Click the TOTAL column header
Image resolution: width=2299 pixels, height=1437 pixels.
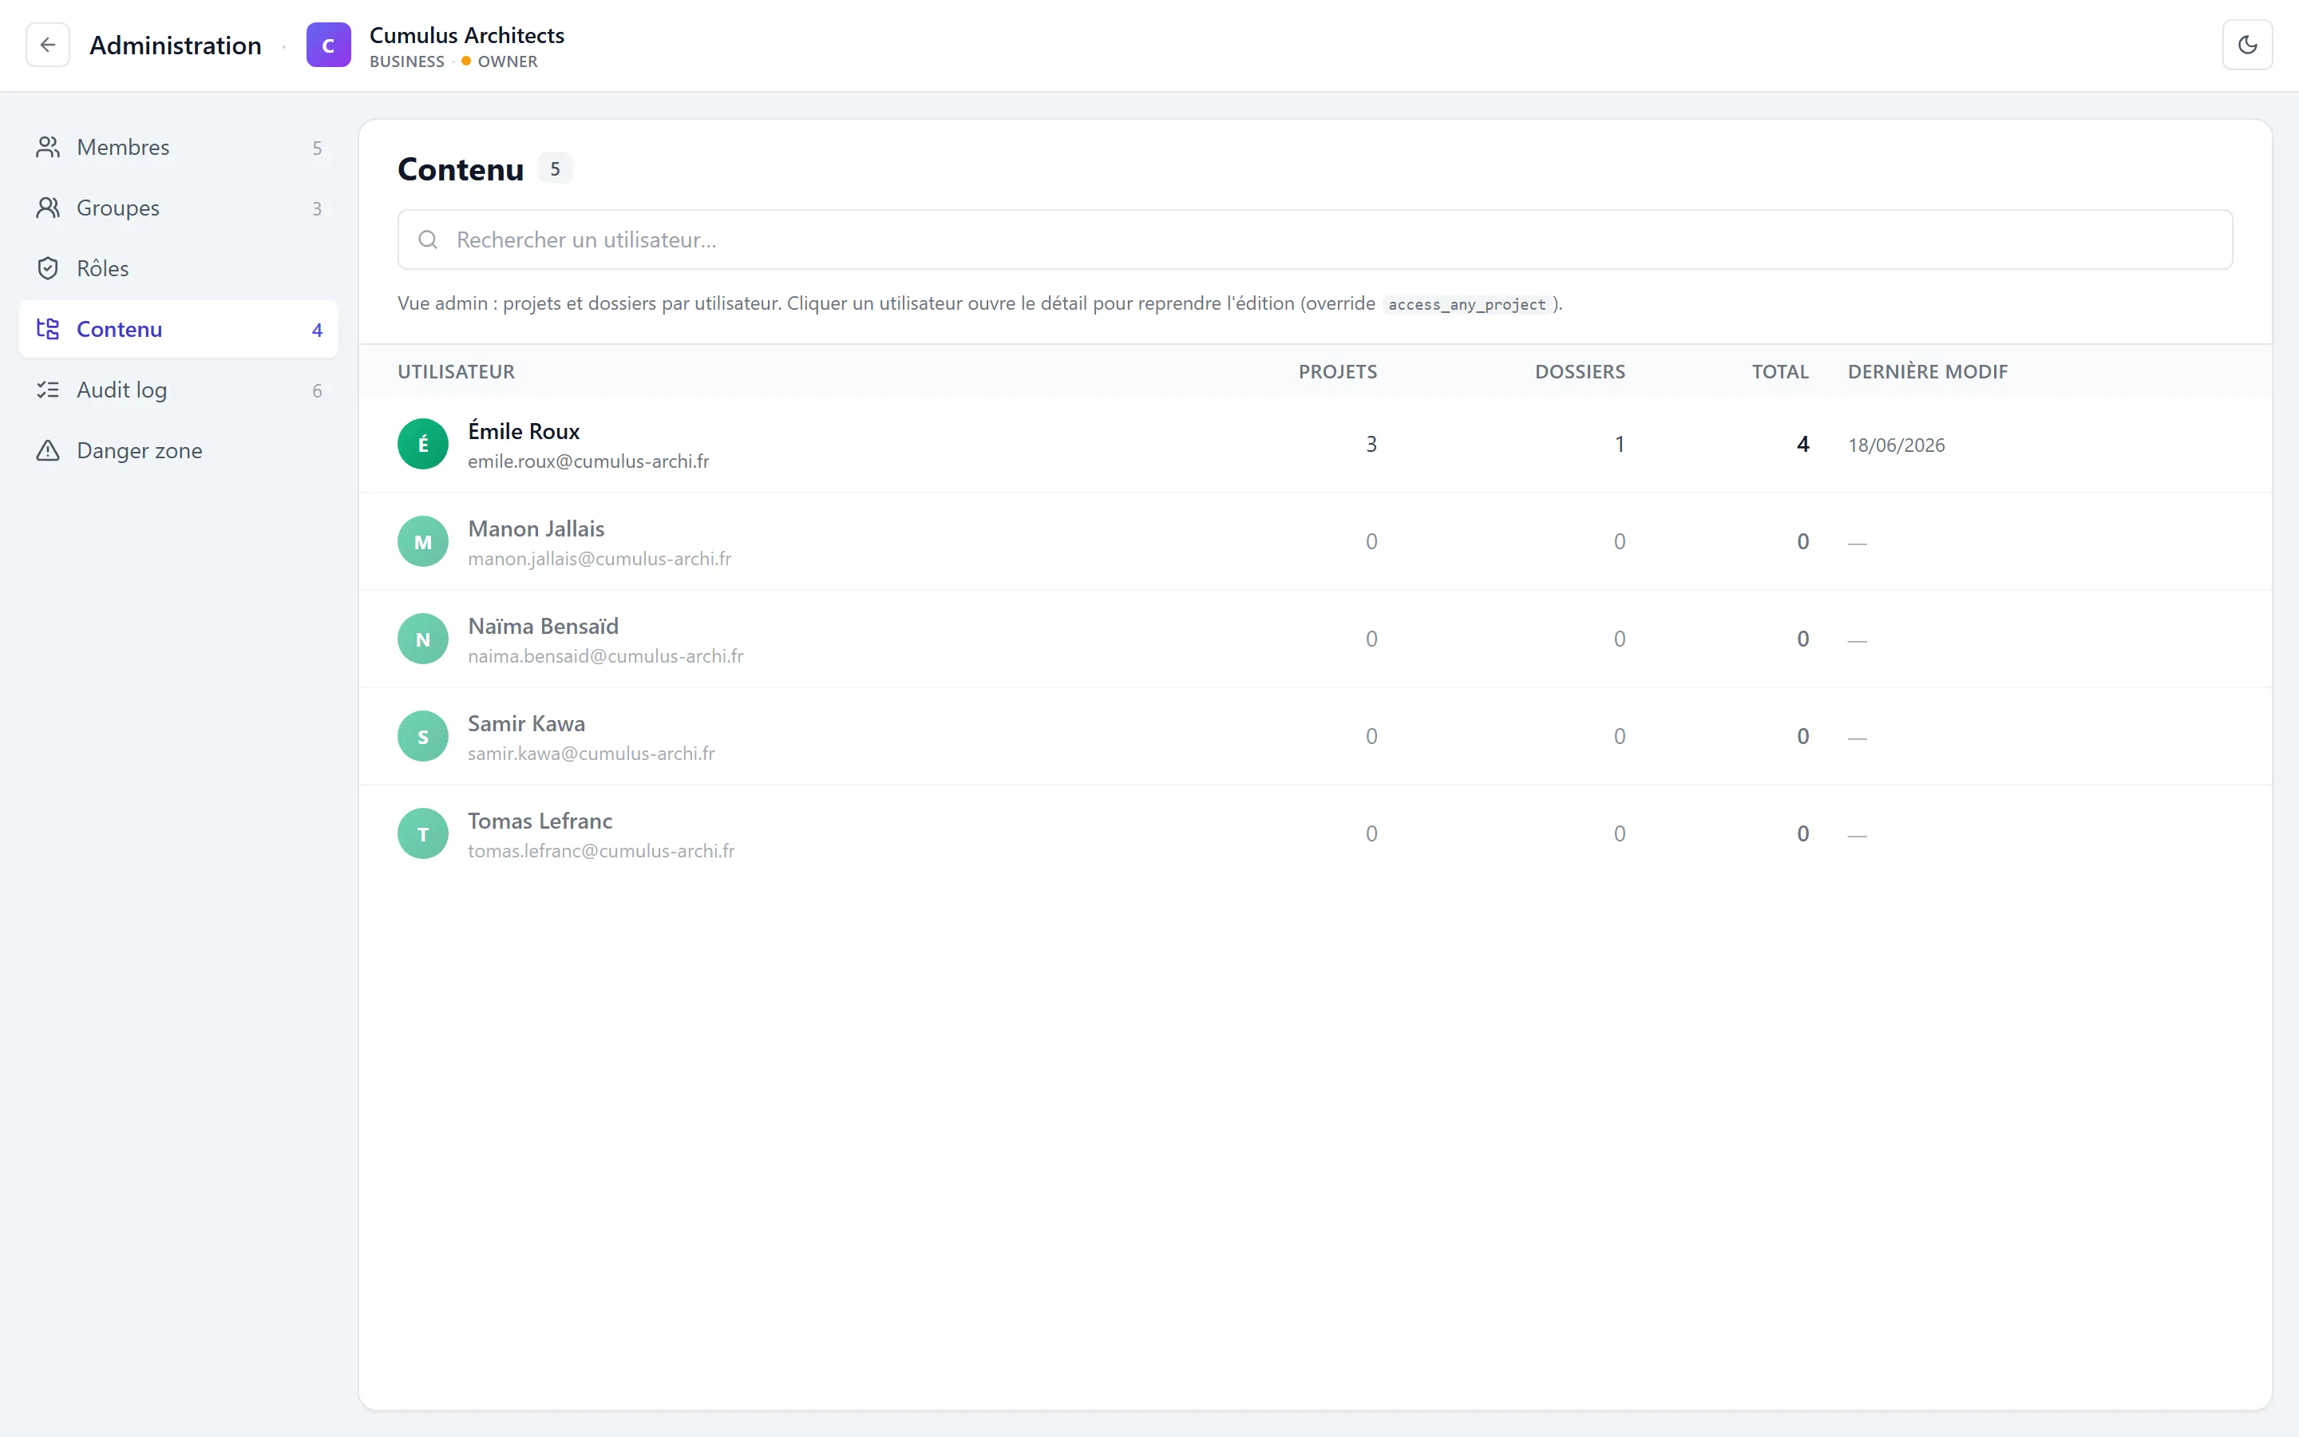click(1780, 371)
